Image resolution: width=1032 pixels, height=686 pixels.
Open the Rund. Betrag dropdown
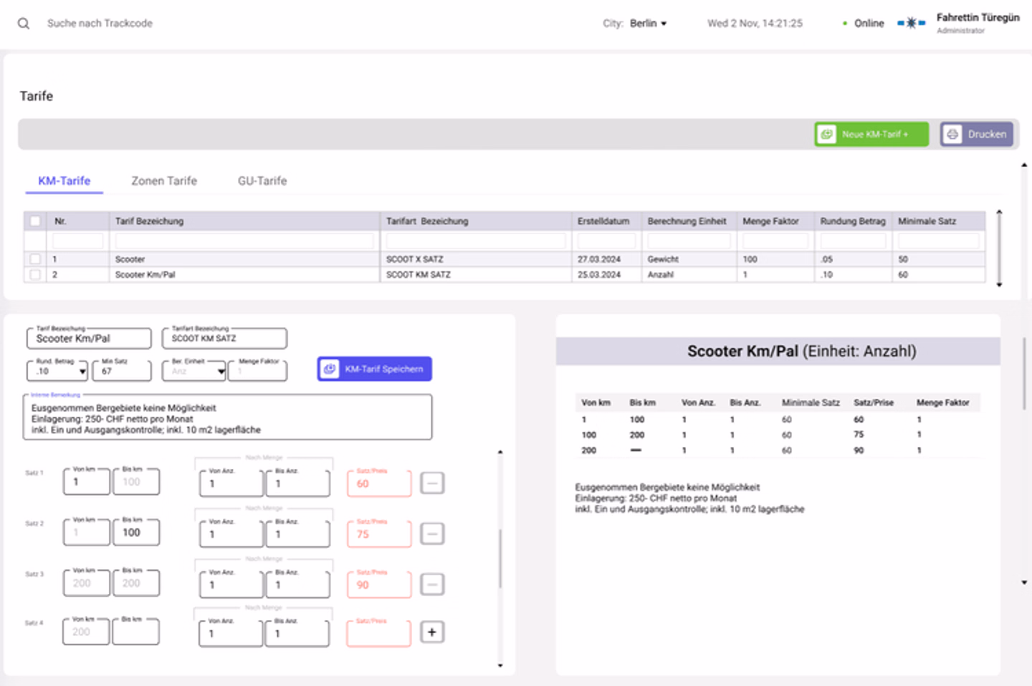(x=82, y=371)
